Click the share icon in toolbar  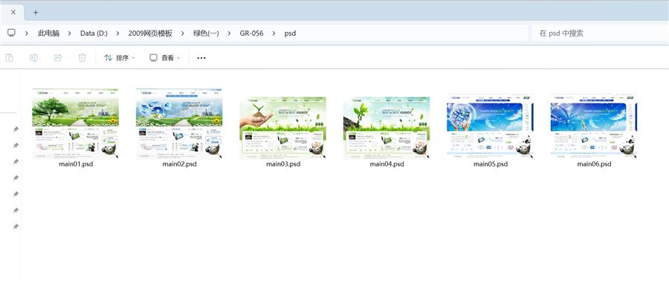pos(58,57)
